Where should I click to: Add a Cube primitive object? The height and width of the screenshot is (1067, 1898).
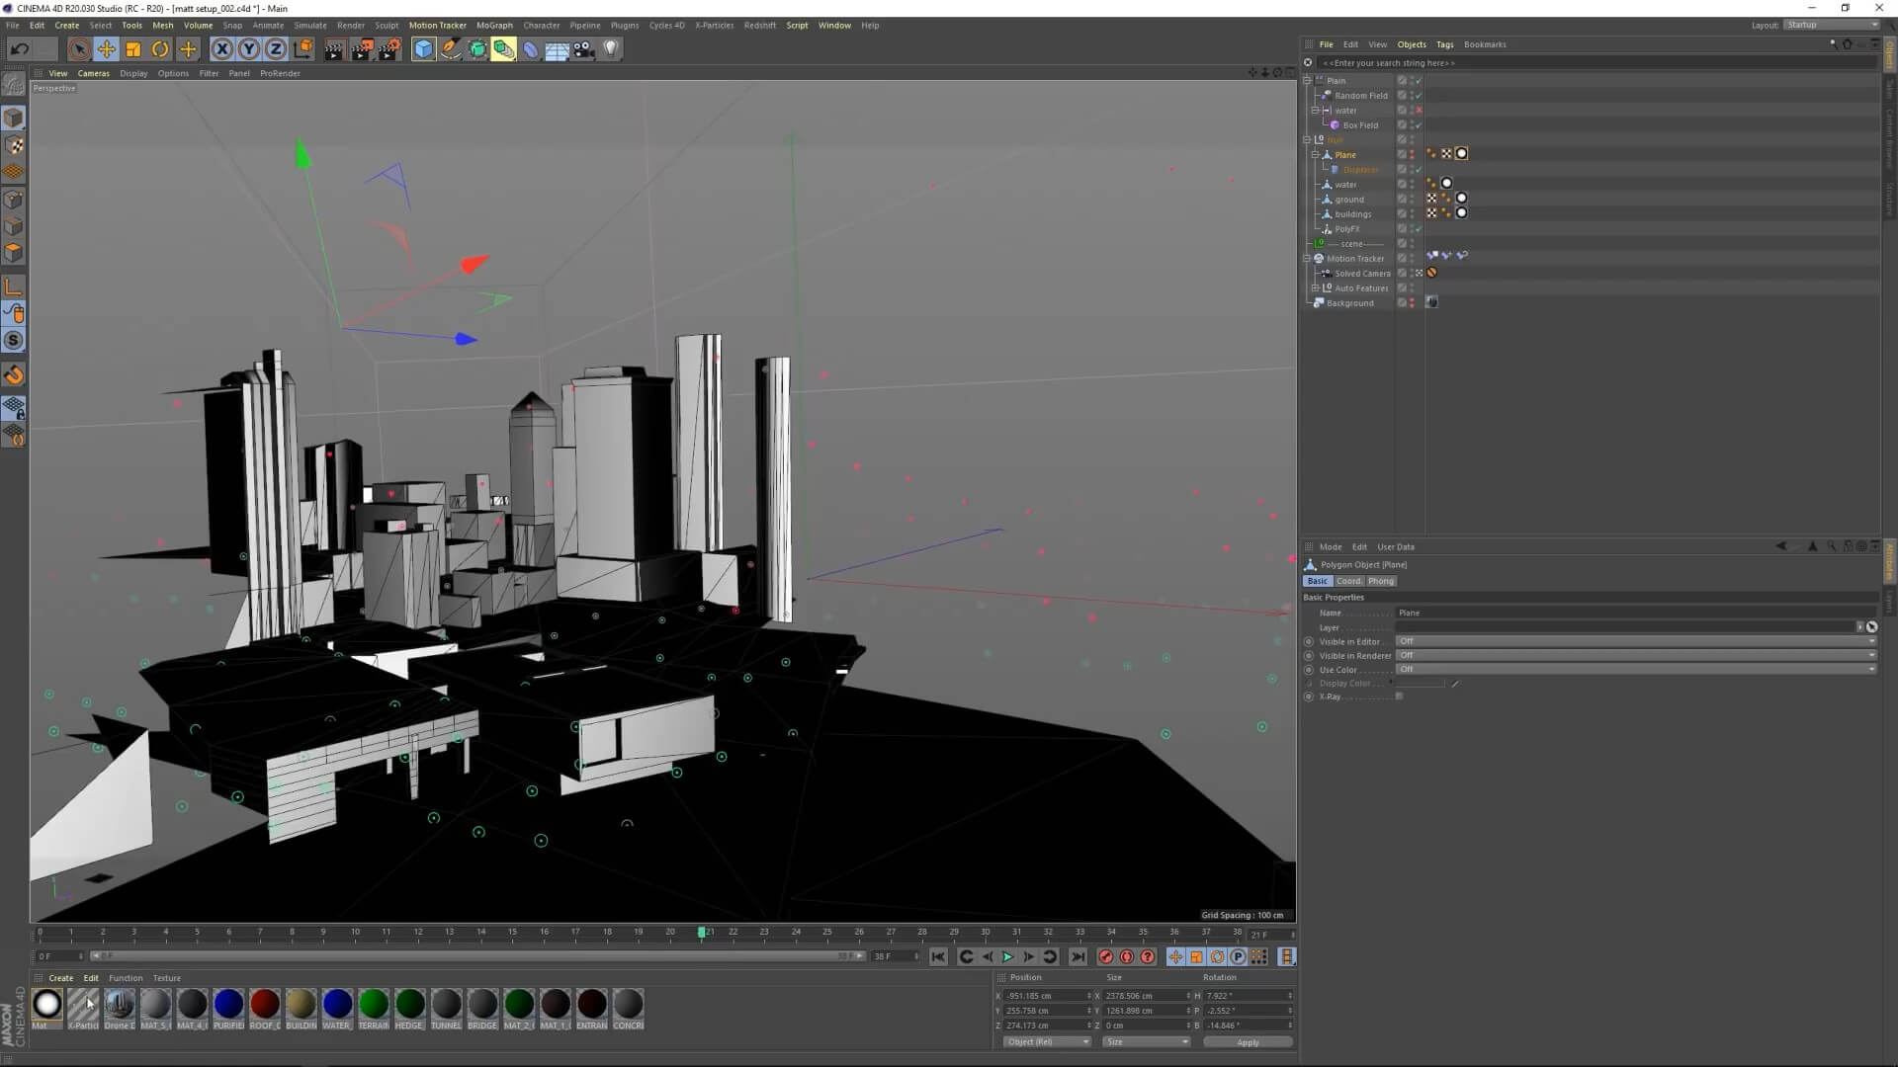pos(423,48)
